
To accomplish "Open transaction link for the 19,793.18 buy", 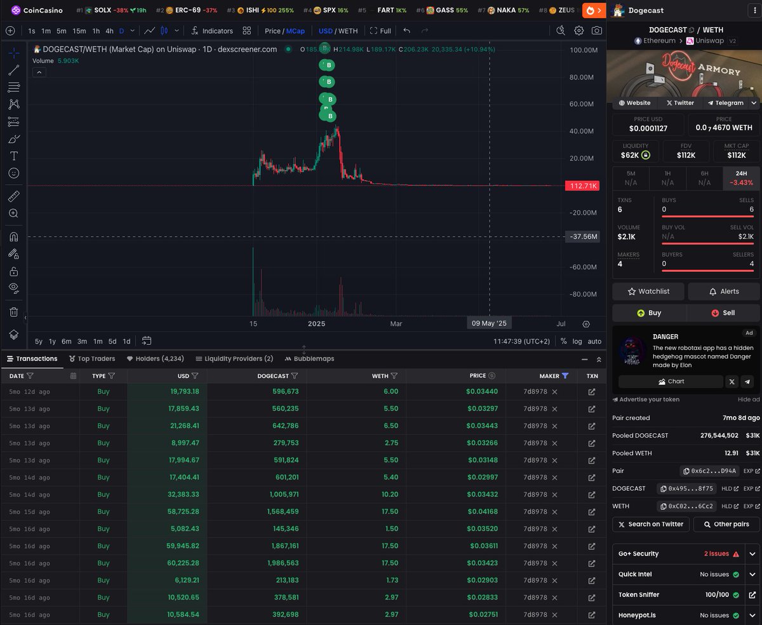I will [x=592, y=392].
